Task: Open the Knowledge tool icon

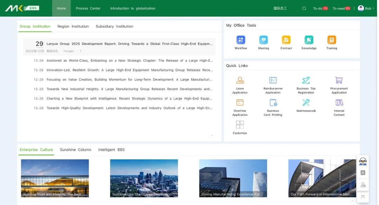Action: (309, 40)
